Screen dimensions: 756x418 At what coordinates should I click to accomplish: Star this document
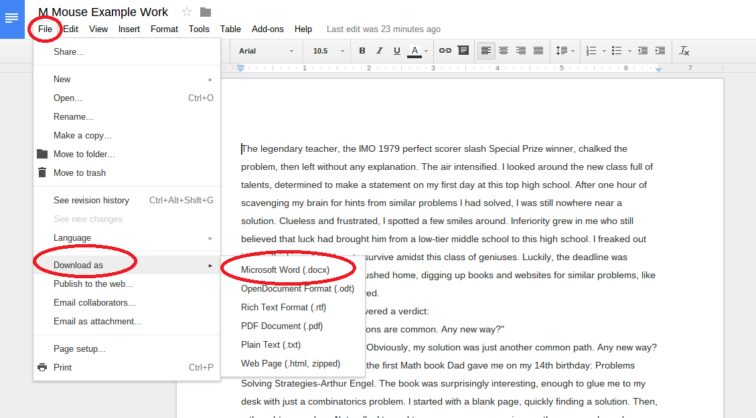[x=187, y=12]
